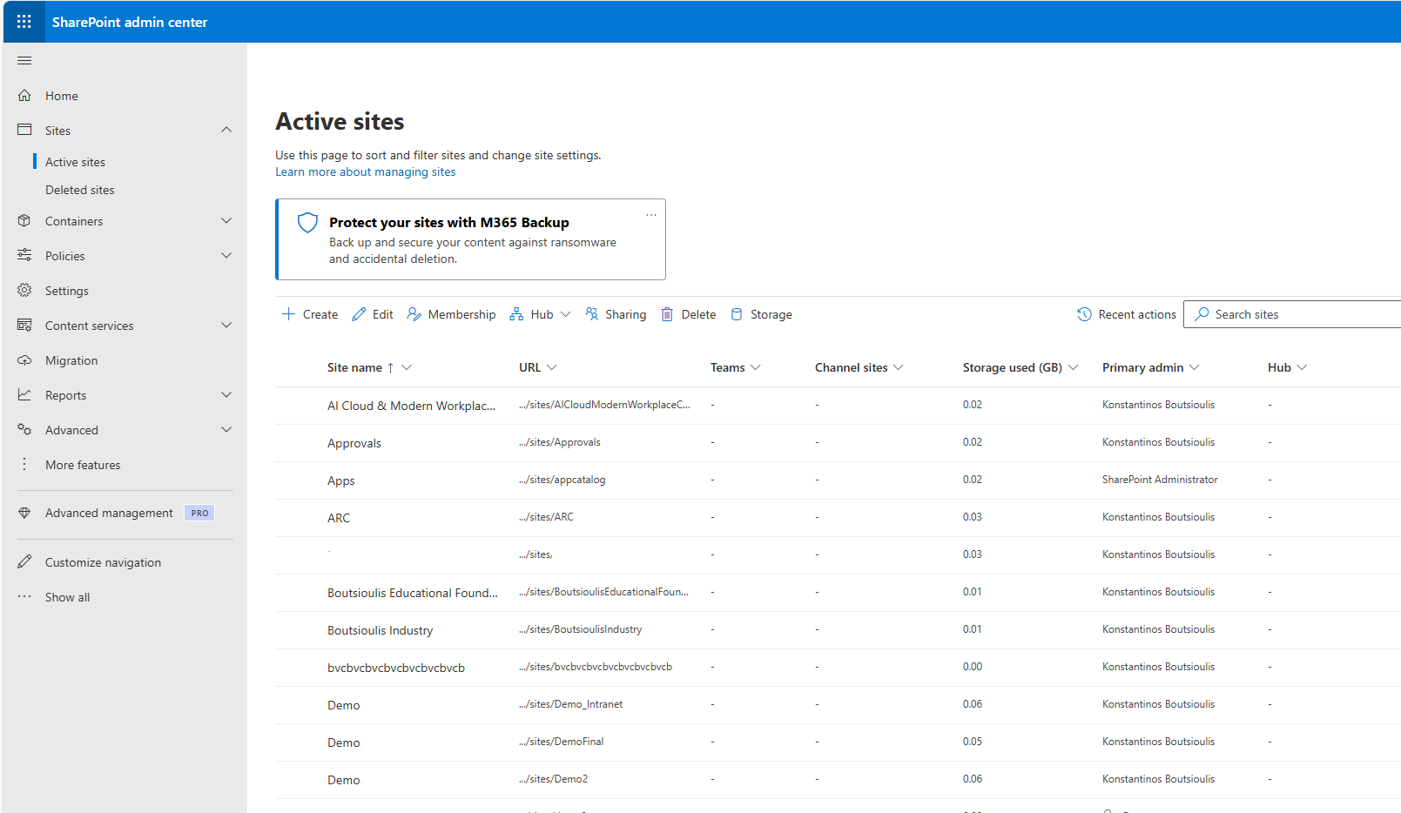Click the Sharing toolbar icon
Screen dimensions: 1401x813
point(592,314)
